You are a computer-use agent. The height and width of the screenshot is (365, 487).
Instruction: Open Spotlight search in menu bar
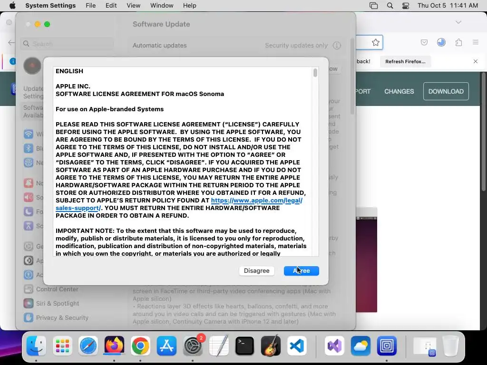tap(390, 6)
